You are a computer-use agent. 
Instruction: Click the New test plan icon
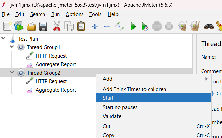[x=7, y=26]
